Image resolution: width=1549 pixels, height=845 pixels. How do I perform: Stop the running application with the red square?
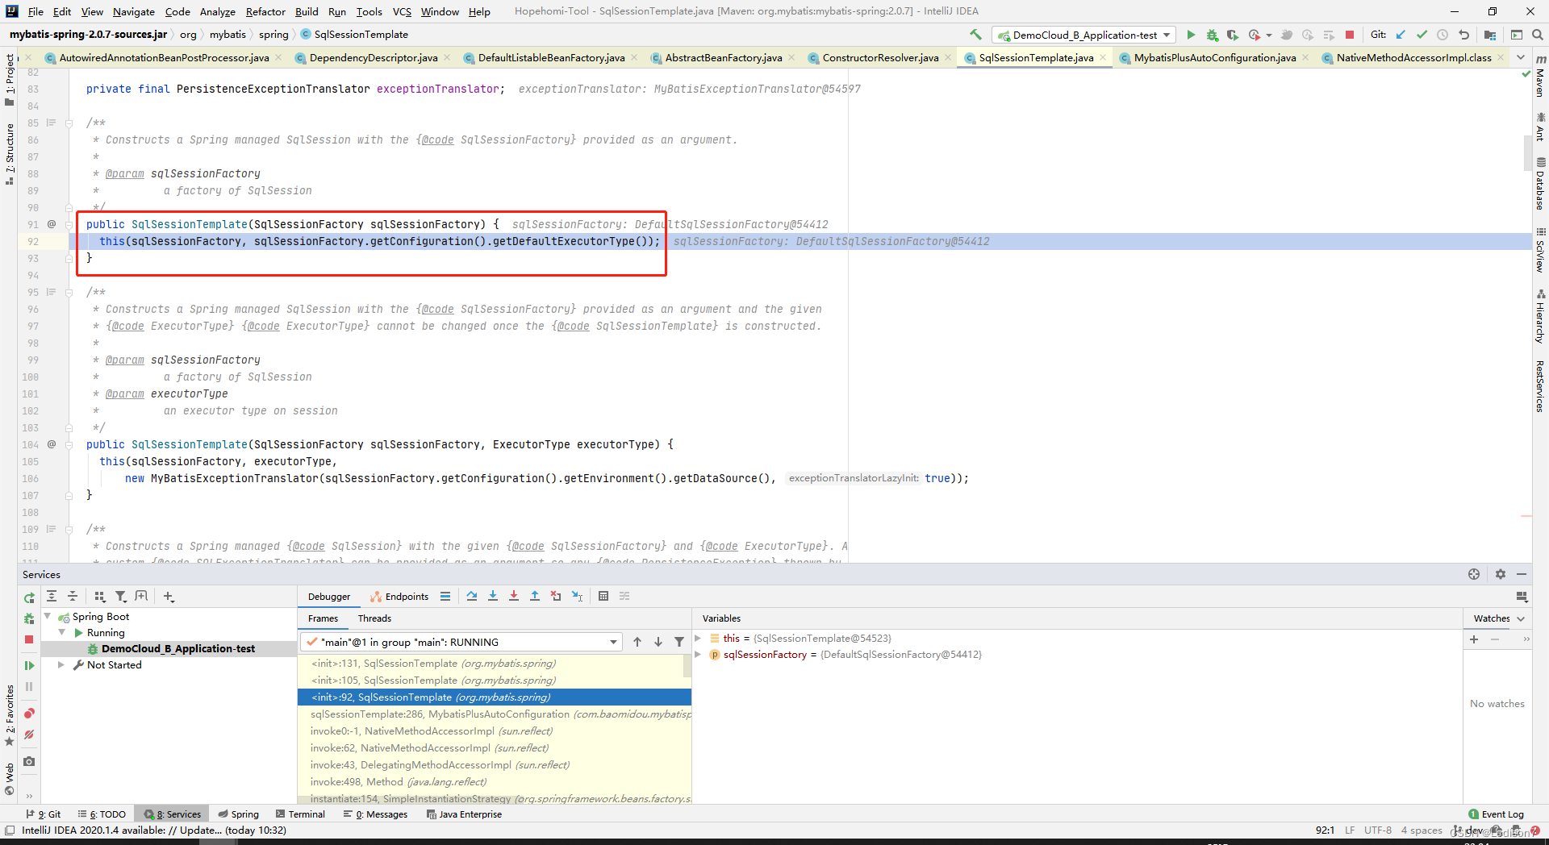click(x=1350, y=35)
